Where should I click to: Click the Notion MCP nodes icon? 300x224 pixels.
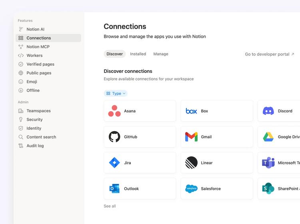21,47
